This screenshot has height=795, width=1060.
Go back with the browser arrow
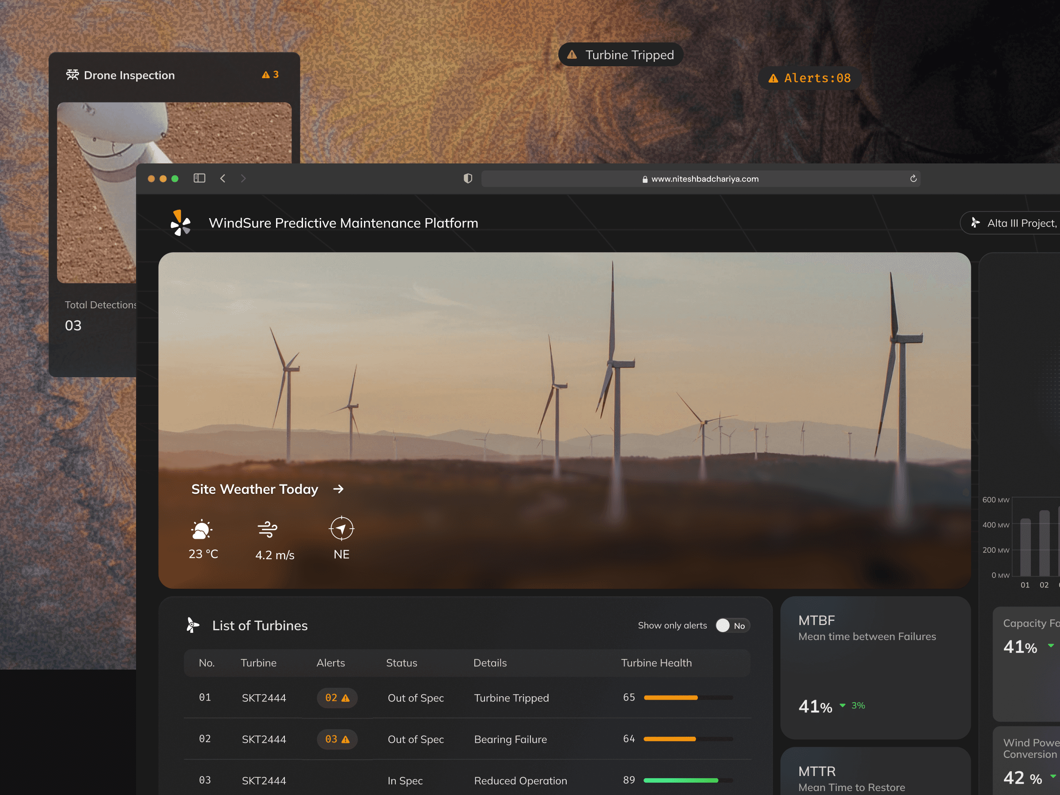click(x=223, y=178)
